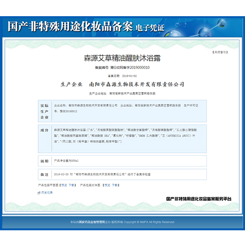Viewport: 245px width, 245px height.
Task: Click the 国产非特殊用途化妆品备案服务平台 signature text
Action: [x=199, y=199]
